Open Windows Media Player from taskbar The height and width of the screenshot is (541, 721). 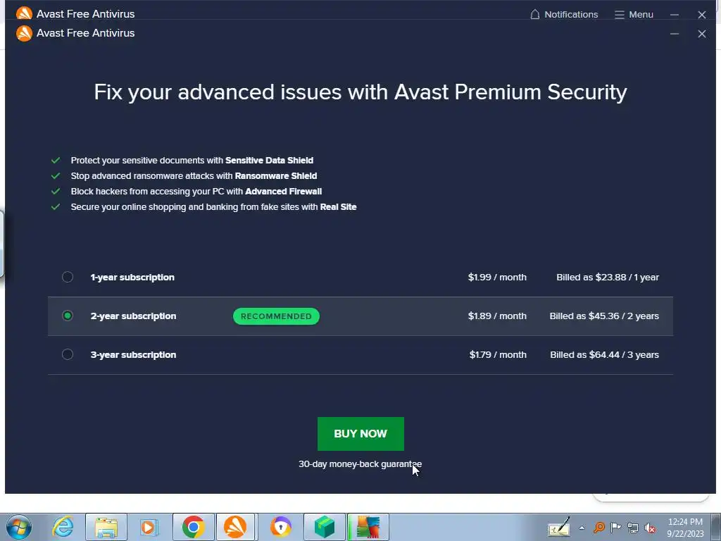pos(149,527)
